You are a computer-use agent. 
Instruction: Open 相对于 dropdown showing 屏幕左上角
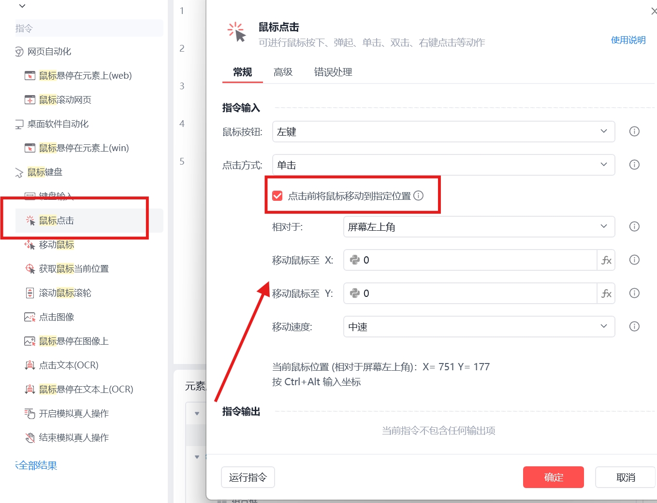(479, 227)
